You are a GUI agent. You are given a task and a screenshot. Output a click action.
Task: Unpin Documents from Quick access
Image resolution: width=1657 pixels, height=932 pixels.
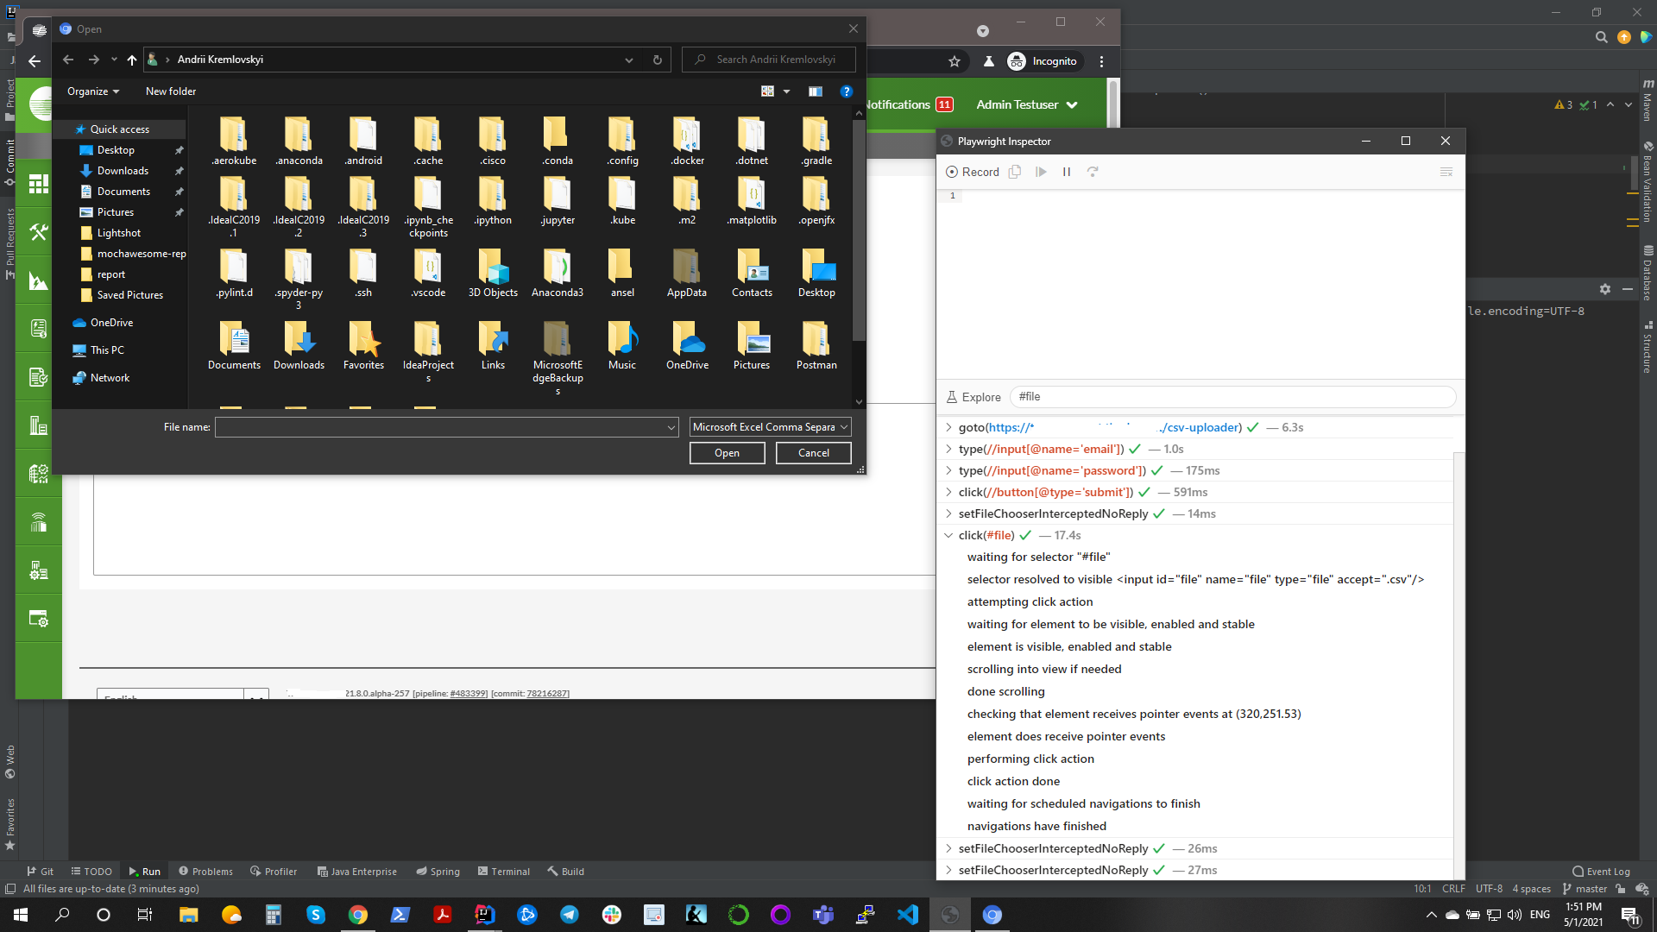click(179, 192)
